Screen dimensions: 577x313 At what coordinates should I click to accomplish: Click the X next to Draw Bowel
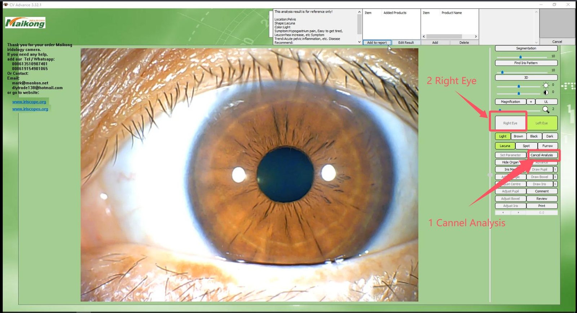[x=555, y=177]
